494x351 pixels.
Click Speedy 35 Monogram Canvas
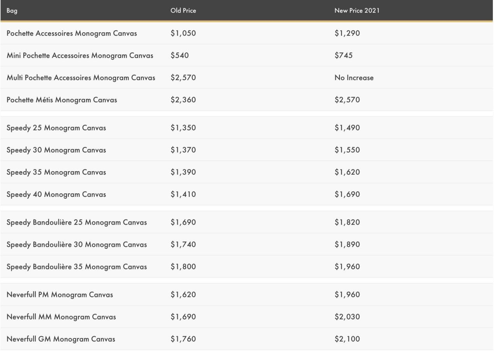tap(56, 172)
